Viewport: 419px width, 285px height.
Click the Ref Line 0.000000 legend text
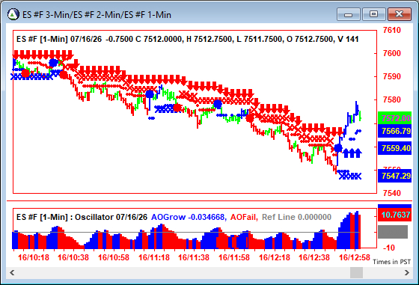point(296,217)
